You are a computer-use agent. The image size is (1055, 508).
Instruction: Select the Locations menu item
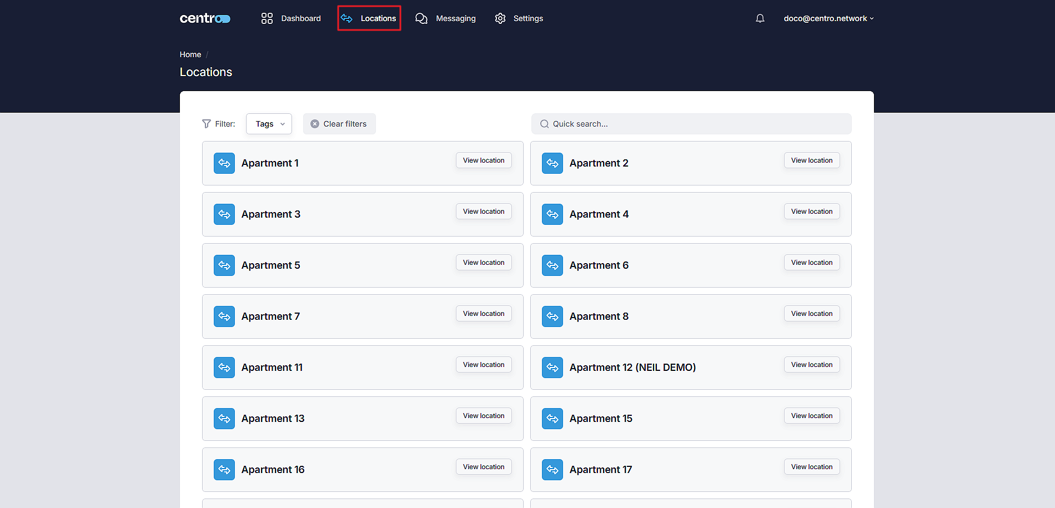(369, 18)
